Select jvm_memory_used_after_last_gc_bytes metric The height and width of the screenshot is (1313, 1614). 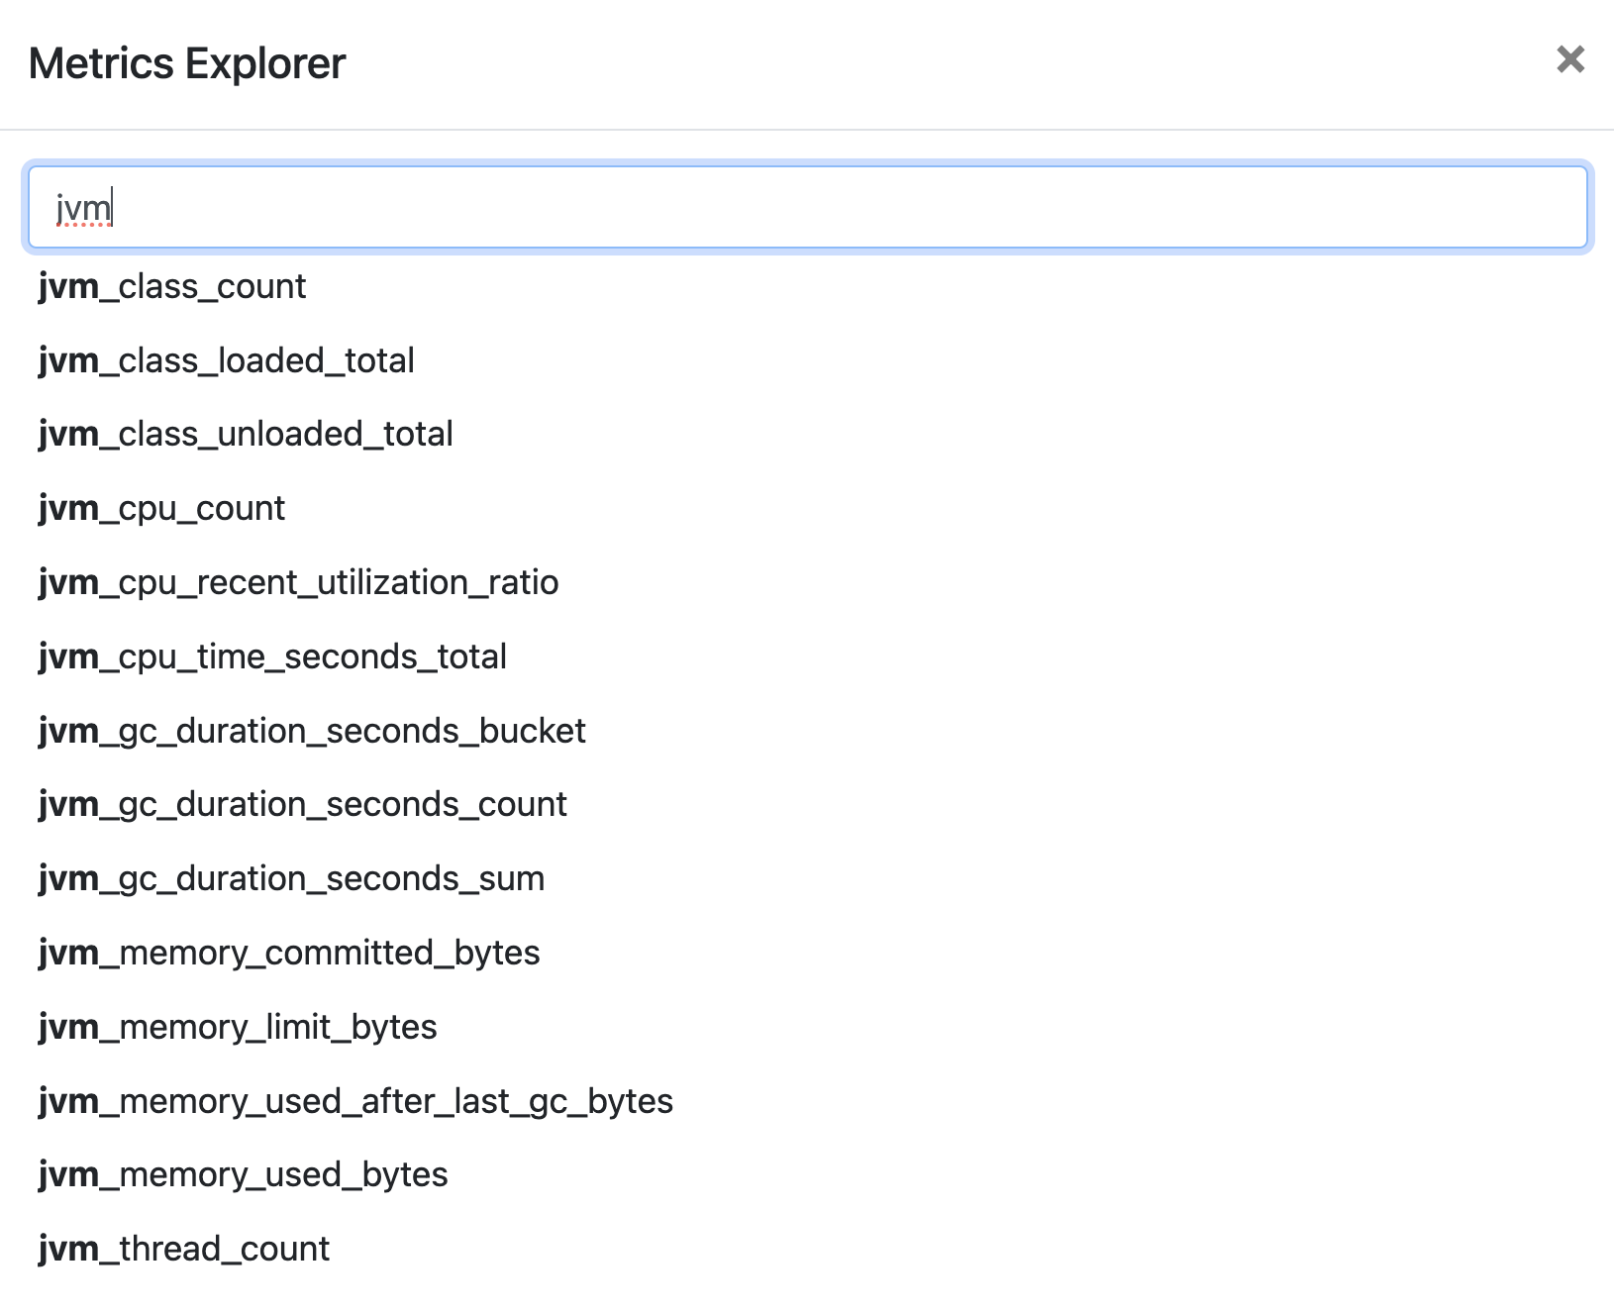point(355,1101)
